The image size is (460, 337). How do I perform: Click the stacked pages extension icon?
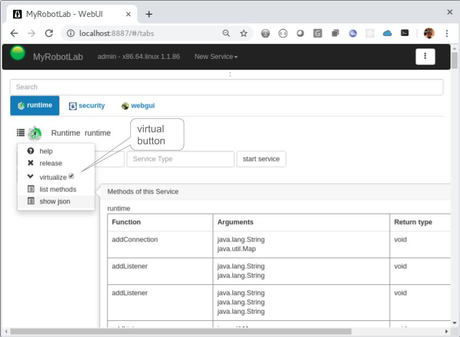(335, 33)
